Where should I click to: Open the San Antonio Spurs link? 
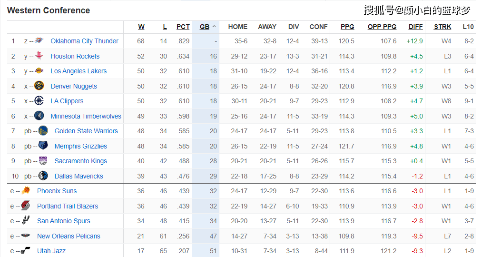coord(63,221)
